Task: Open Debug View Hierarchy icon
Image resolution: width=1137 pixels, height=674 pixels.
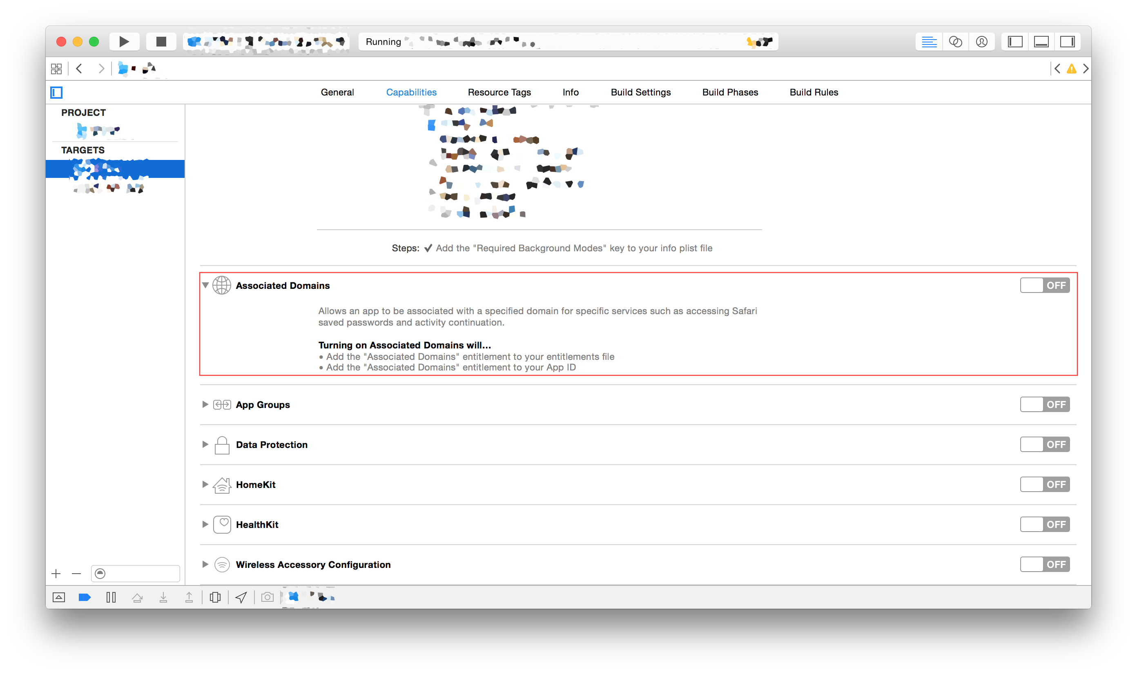Action: point(216,597)
